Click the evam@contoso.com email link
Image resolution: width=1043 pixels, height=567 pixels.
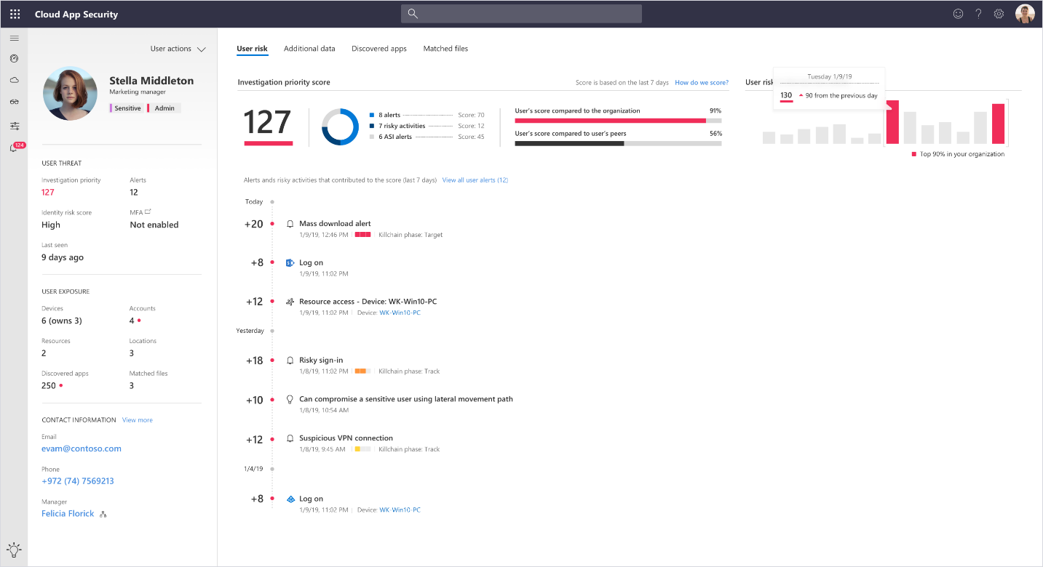(x=82, y=449)
